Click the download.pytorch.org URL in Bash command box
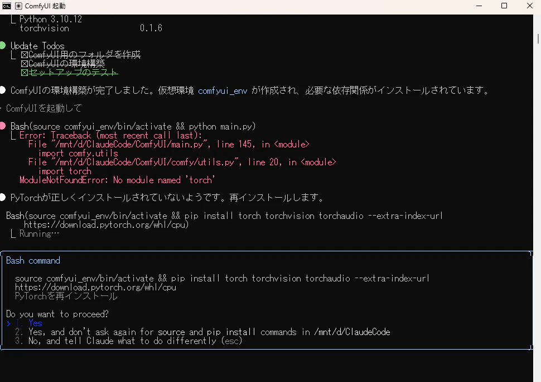Viewport: 541px width, 382px height. 95,288
